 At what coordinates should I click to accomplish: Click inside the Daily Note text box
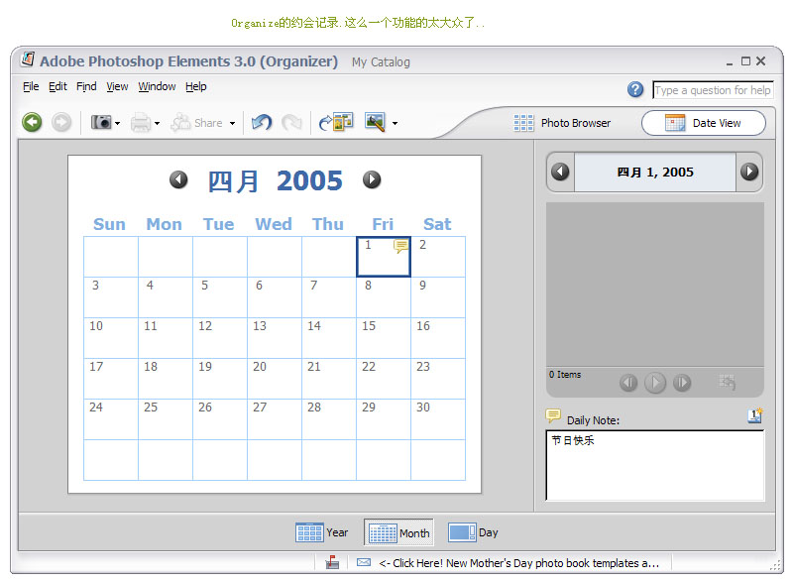tap(655, 466)
